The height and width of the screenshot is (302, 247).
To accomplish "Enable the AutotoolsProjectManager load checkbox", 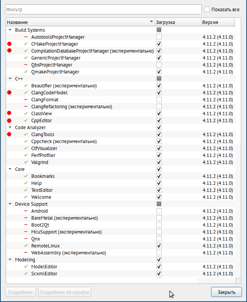I will click(159, 37).
